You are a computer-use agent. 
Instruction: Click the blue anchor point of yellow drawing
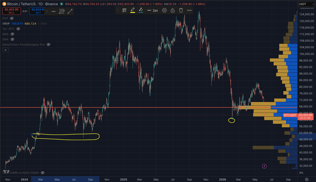point(32,134)
